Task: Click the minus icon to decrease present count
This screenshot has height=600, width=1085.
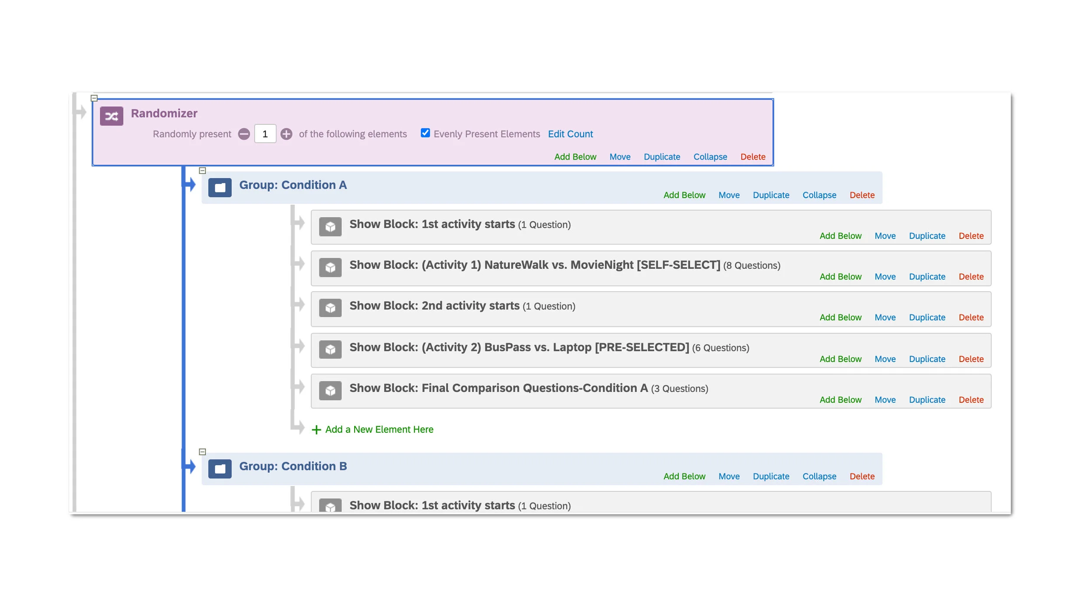Action: click(244, 134)
